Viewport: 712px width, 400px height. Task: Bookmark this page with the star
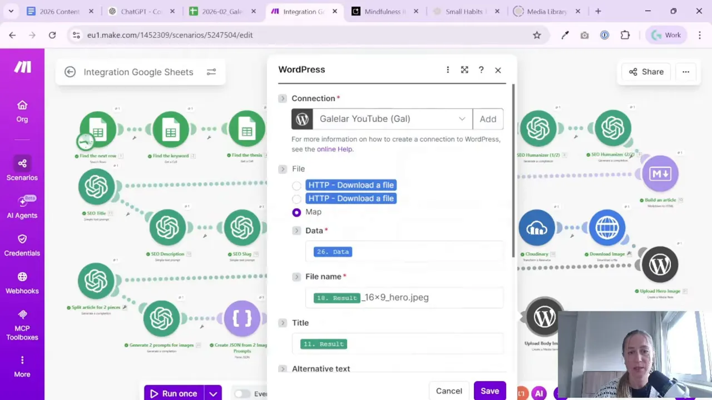point(537,35)
